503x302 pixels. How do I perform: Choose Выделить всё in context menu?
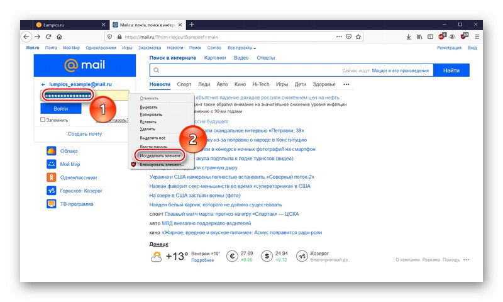coord(152,138)
